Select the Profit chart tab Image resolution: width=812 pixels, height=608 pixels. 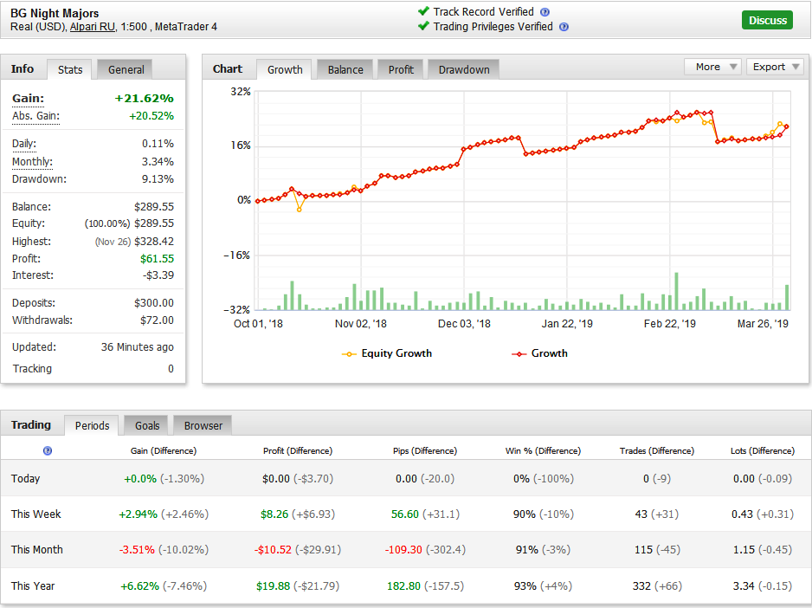pyautogui.click(x=401, y=69)
